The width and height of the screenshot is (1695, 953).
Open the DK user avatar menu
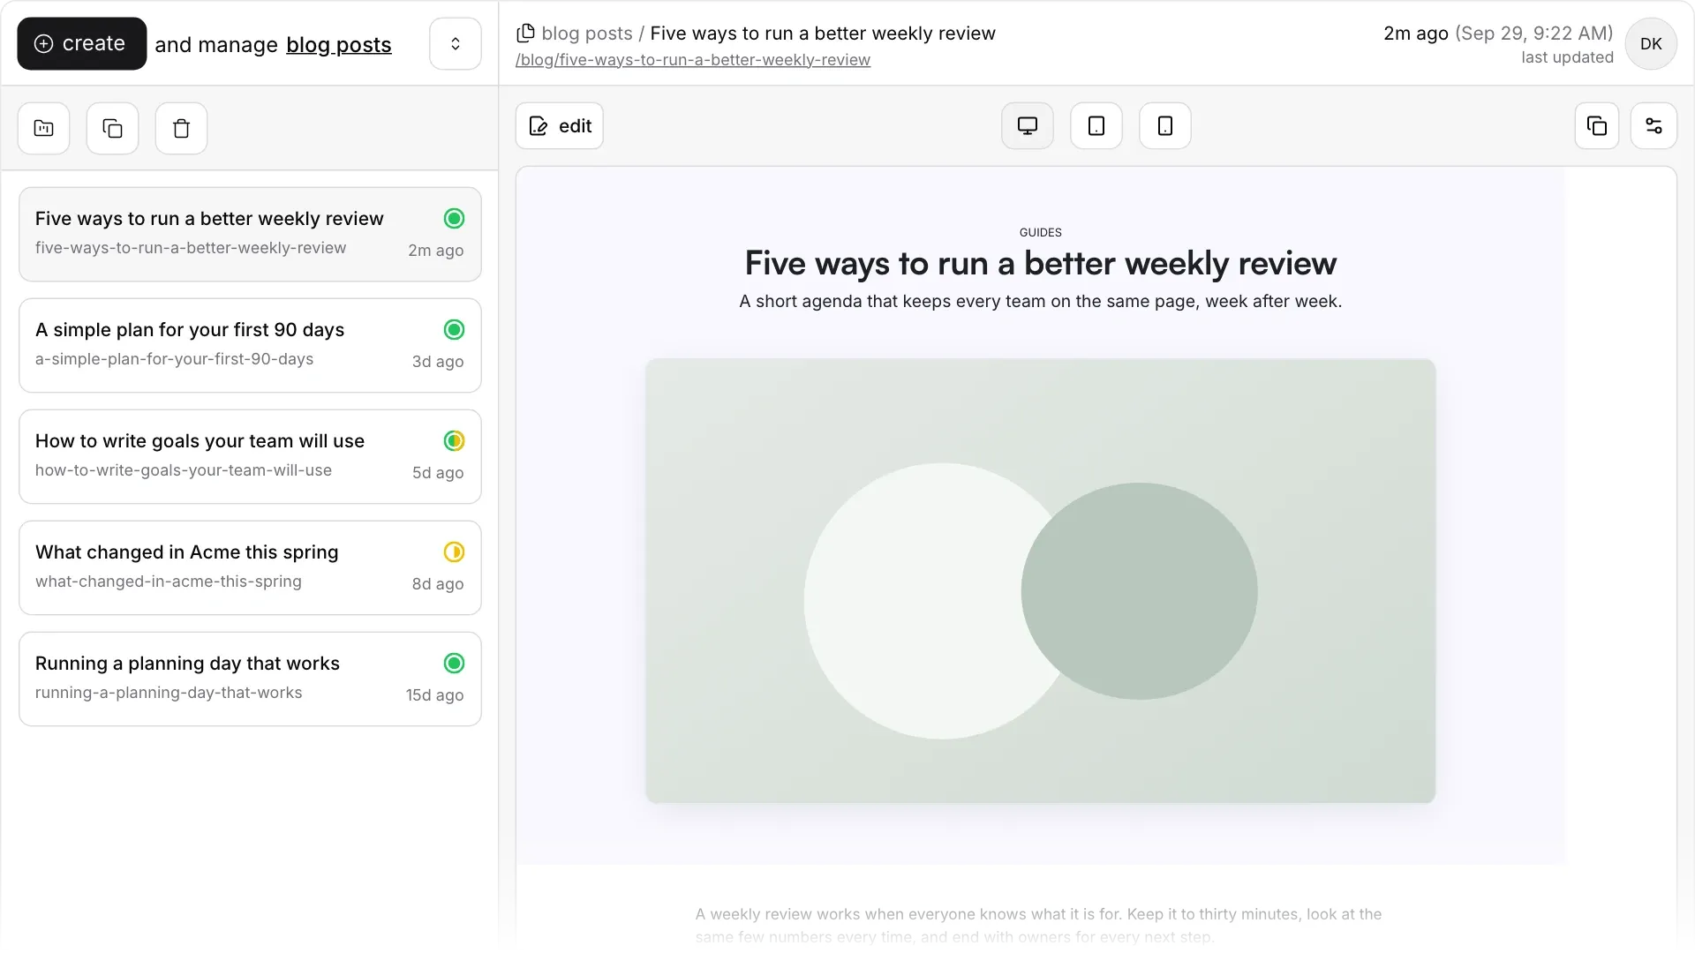(1650, 43)
